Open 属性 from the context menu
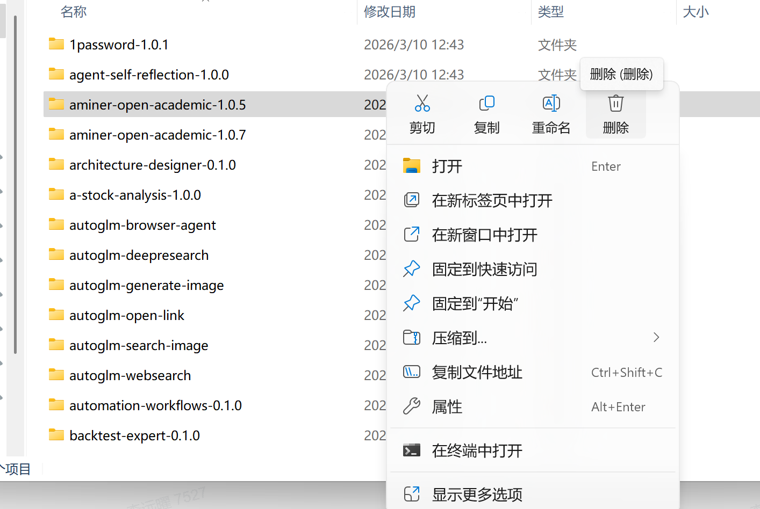Screen dimensions: 760x509 point(533,407)
